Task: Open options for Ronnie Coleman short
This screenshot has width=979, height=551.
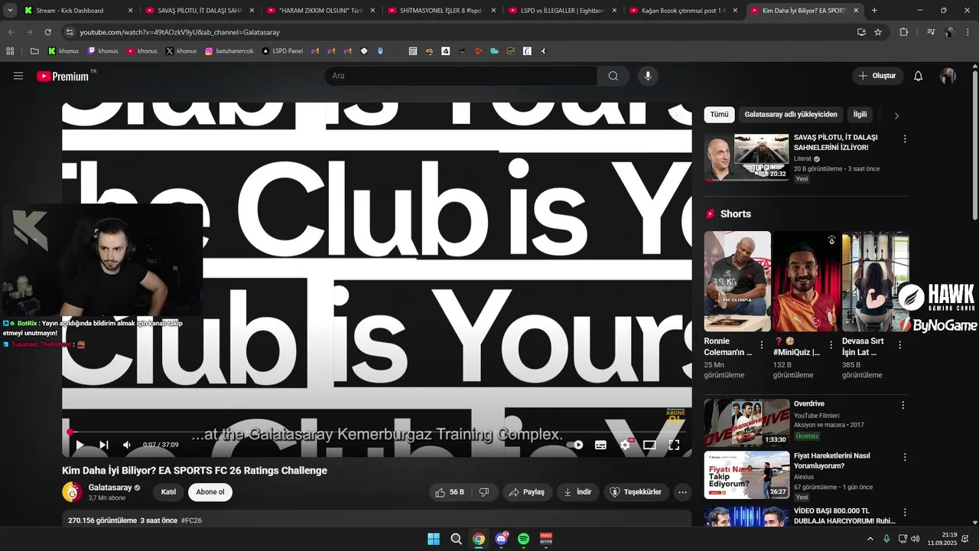Action: 762,345
